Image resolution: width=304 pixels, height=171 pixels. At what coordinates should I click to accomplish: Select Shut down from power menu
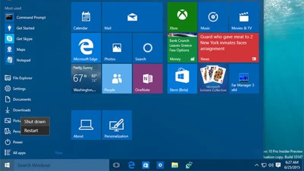pyautogui.click(x=35, y=122)
